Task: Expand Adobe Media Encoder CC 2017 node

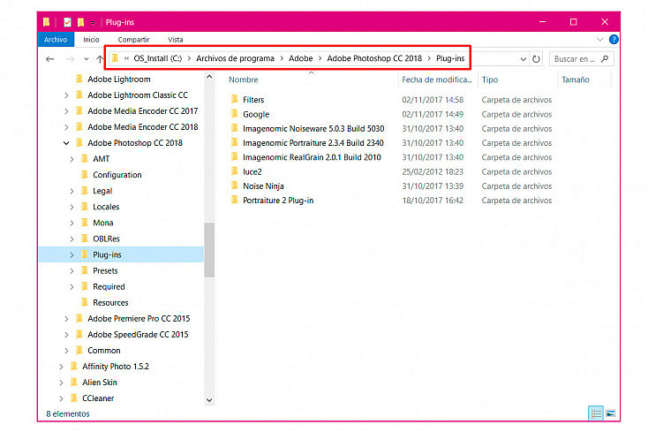Action: click(x=66, y=111)
